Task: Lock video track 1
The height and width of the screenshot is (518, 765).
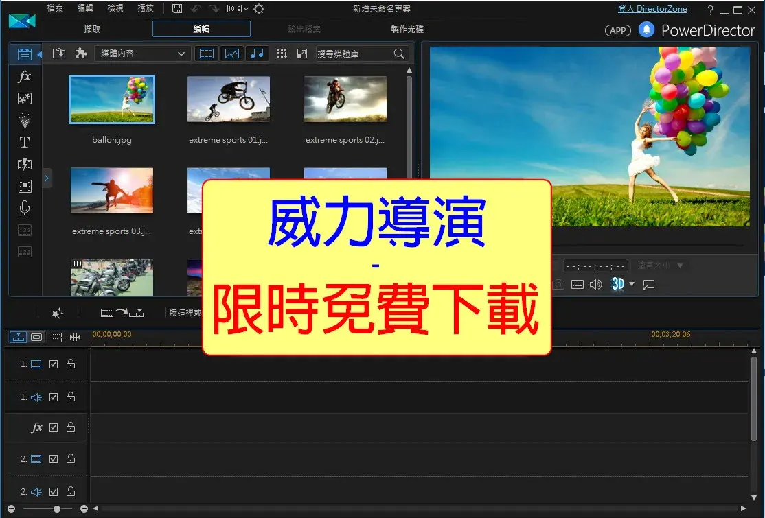Action: pos(71,364)
